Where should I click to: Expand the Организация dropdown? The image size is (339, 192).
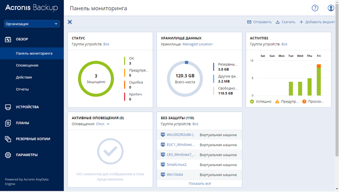[x=32, y=24]
